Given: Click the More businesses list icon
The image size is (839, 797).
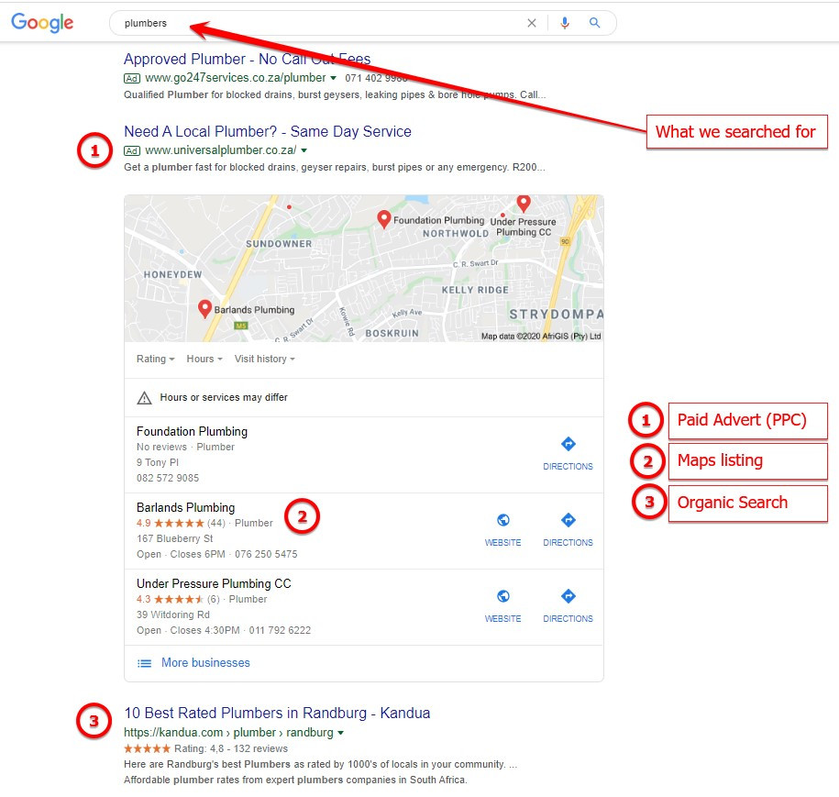Looking at the screenshot, I should click(144, 663).
